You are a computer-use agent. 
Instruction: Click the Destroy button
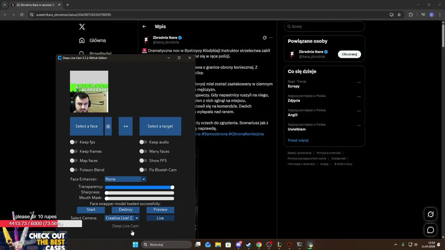(126, 210)
